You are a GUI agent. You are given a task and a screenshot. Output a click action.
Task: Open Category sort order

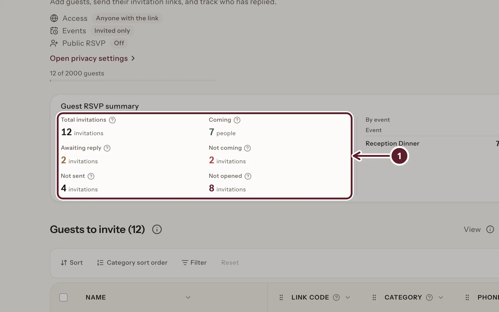[x=132, y=263]
